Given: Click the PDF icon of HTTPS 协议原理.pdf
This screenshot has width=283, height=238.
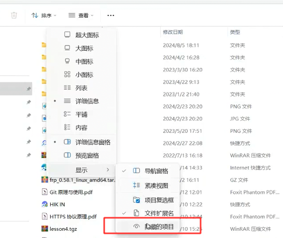Looking at the screenshot, I should tap(45, 216).
